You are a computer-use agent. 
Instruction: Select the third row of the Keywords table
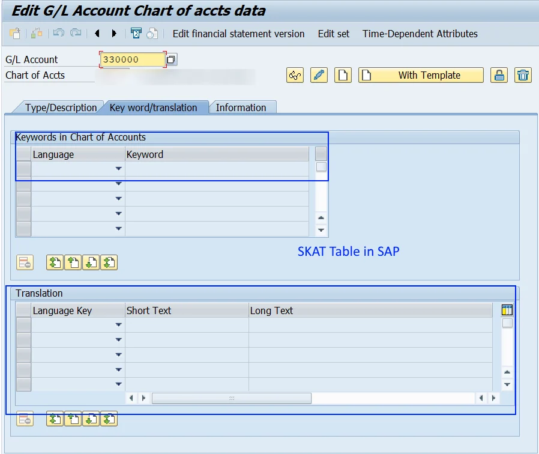(x=24, y=199)
